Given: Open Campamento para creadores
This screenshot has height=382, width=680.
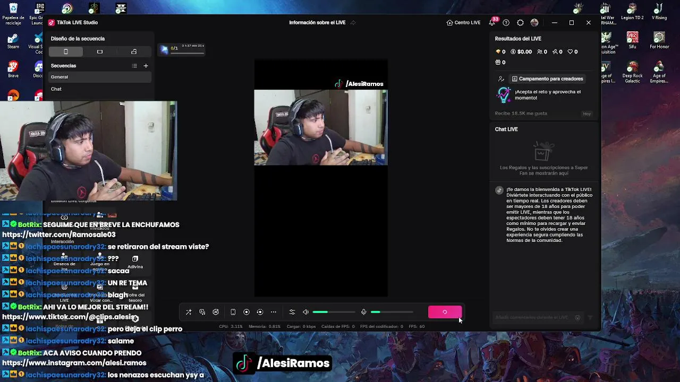Looking at the screenshot, I should pyautogui.click(x=547, y=79).
